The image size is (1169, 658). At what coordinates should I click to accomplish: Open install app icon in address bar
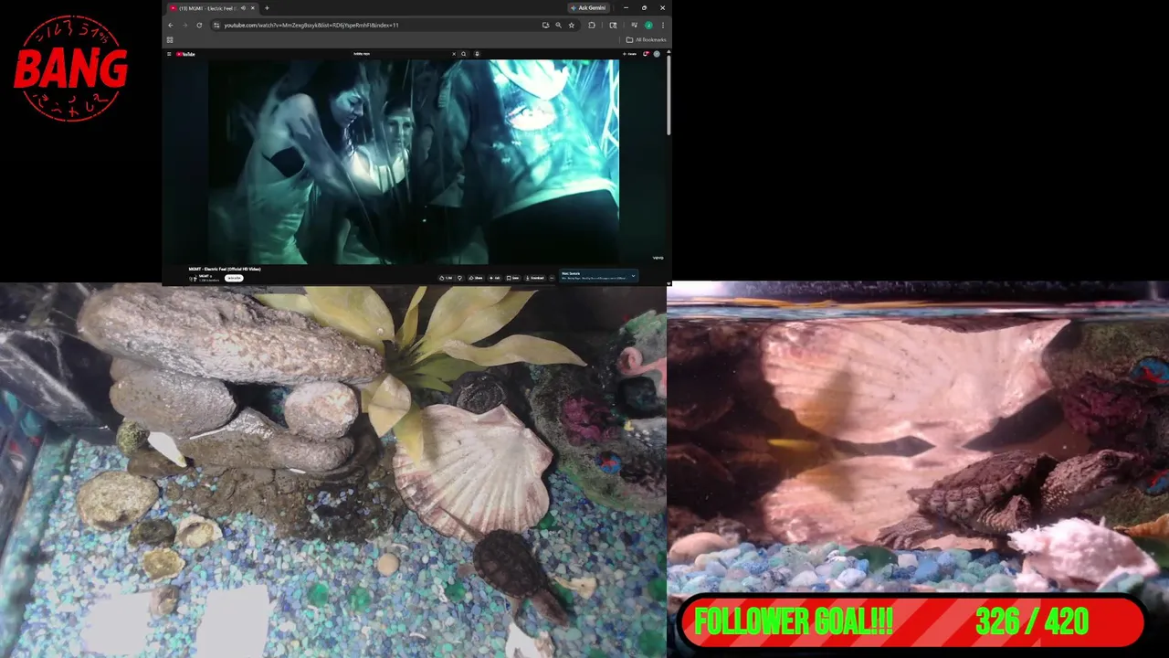click(x=545, y=25)
